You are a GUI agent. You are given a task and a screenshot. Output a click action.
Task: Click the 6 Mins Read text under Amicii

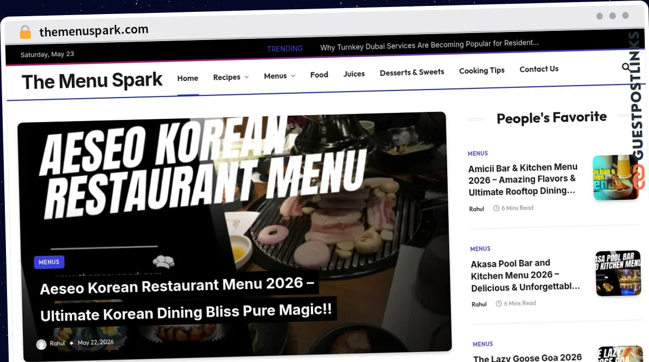518,208
